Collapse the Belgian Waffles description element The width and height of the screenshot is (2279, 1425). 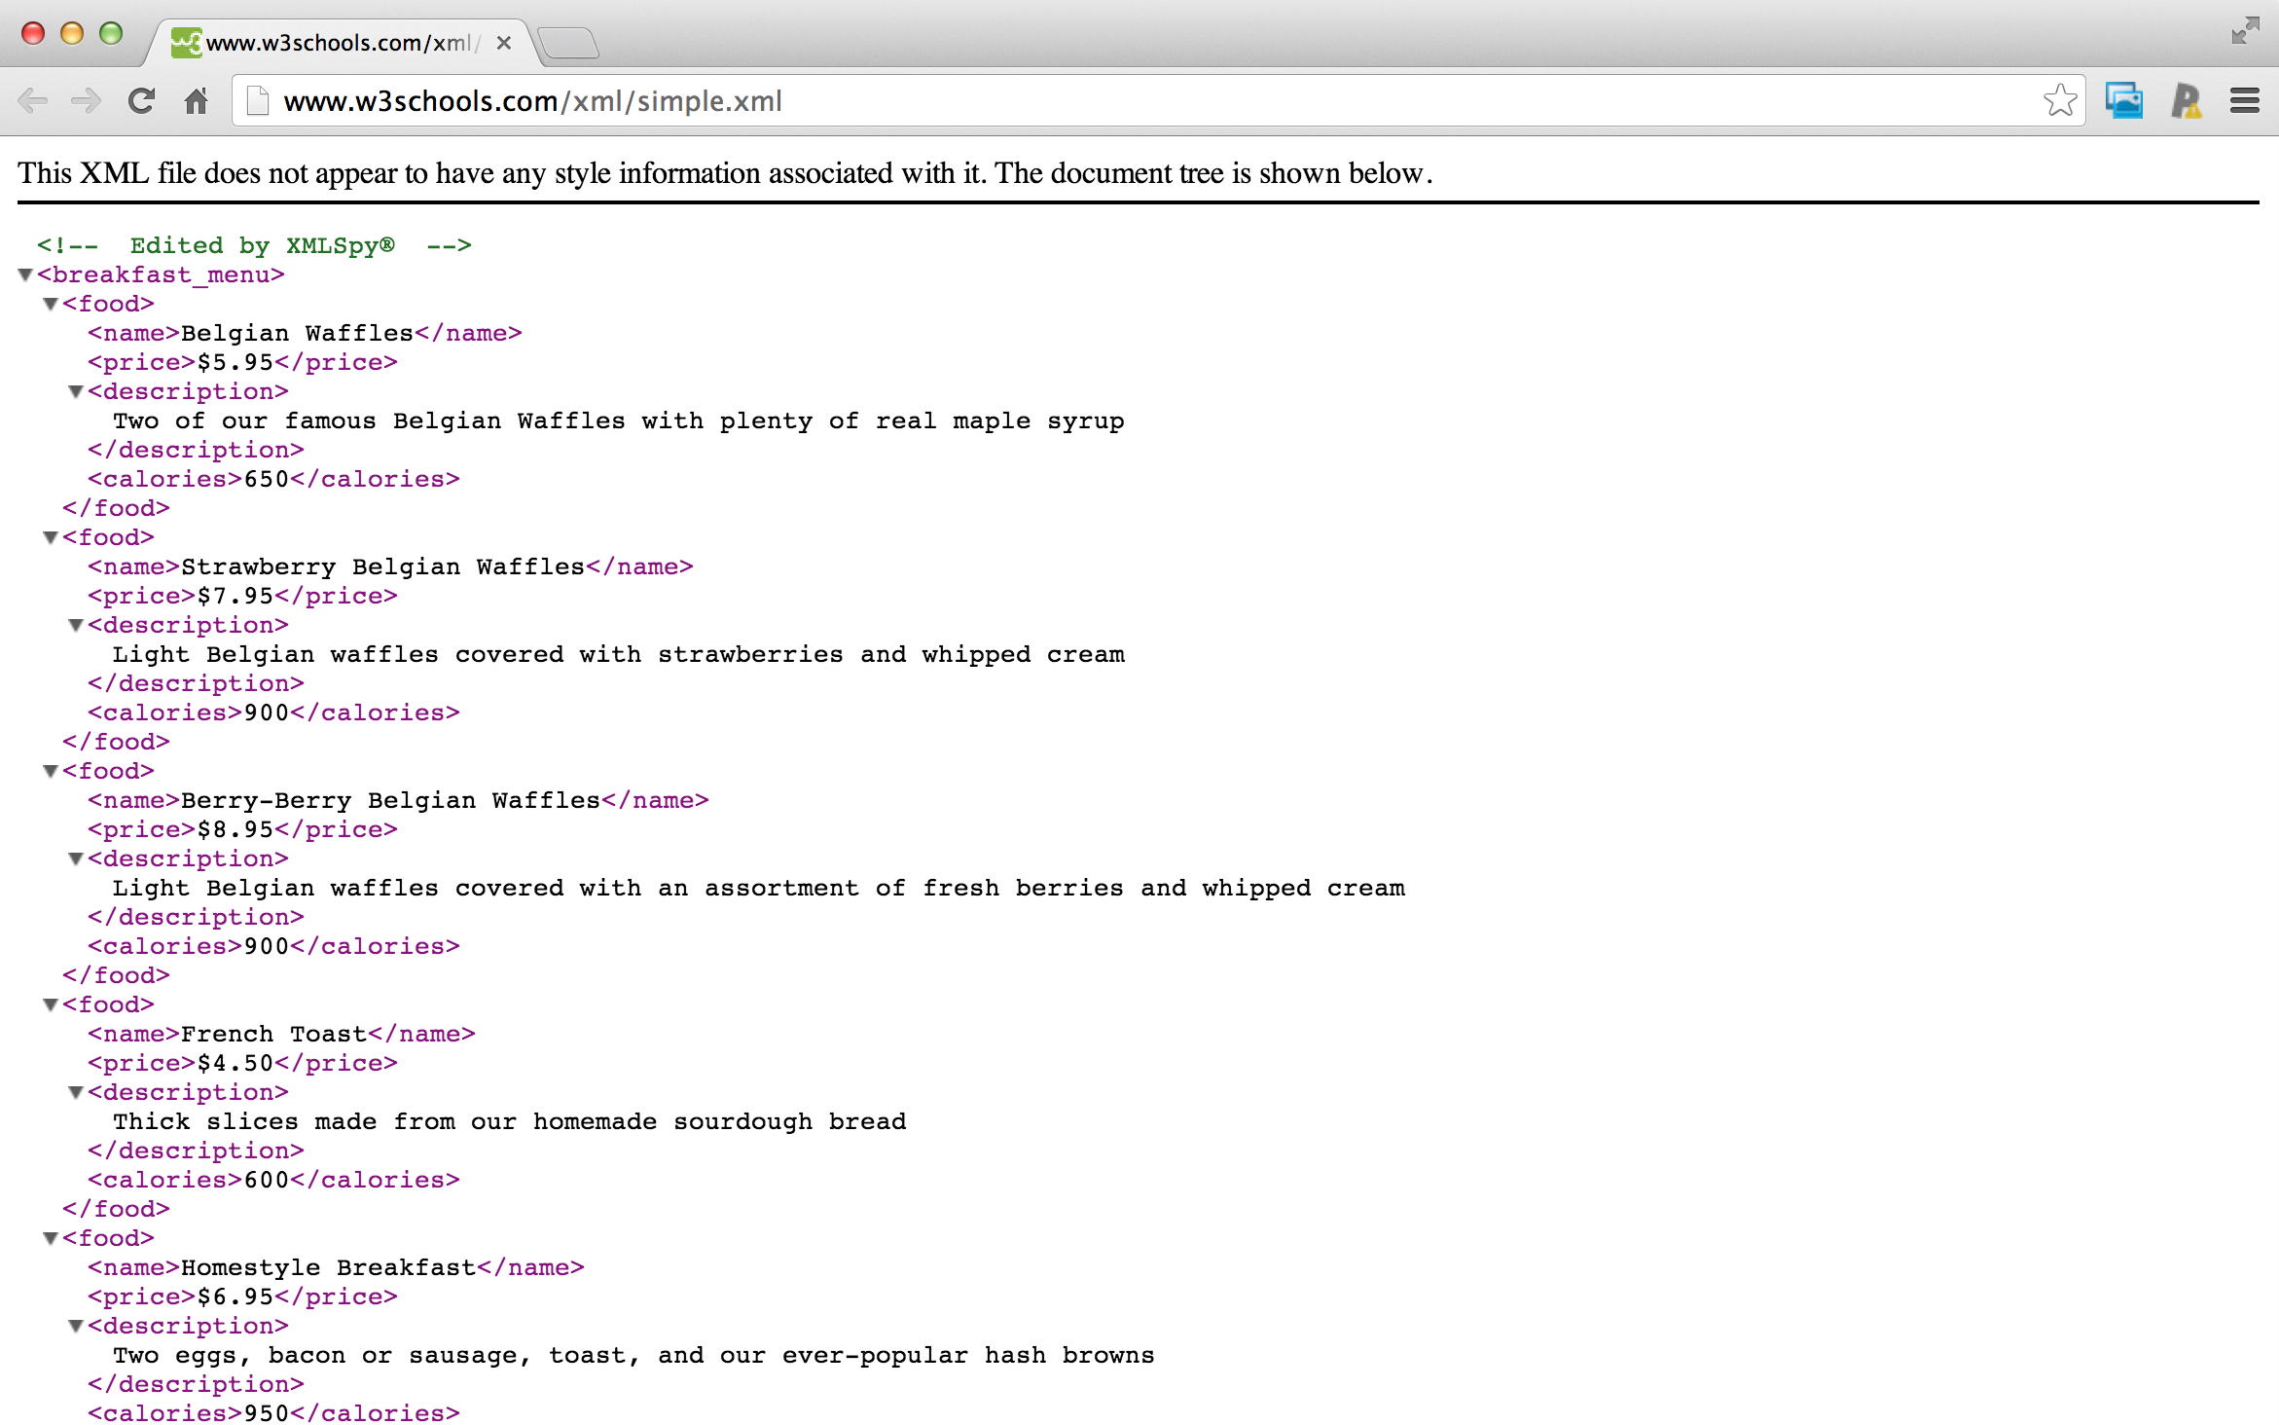(77, 391)
